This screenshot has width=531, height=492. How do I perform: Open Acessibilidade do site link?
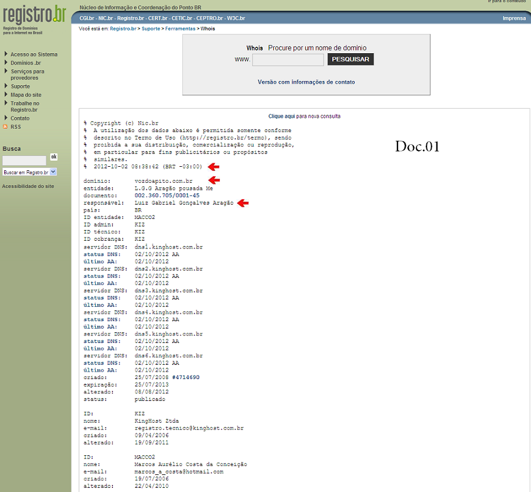[28, 186]
